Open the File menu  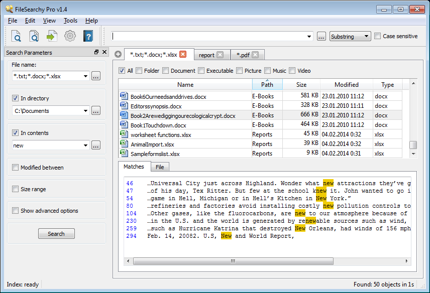13,21
